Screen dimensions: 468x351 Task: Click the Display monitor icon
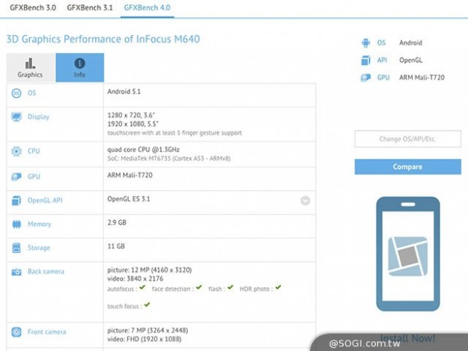coord(16,117)
